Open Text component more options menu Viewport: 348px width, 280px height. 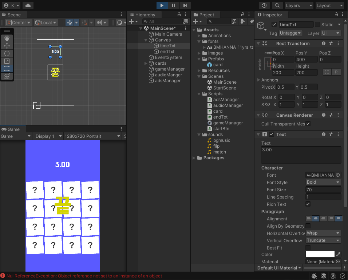pos(338,134)
